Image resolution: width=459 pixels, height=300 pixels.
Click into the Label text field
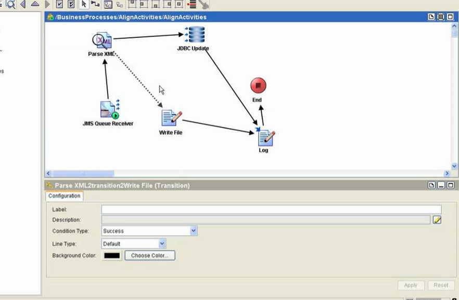[x=271, y=210]
